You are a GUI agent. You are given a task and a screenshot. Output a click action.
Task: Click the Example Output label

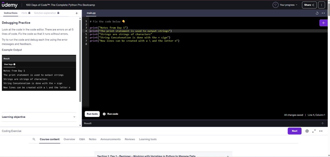(x=12, y=50)
